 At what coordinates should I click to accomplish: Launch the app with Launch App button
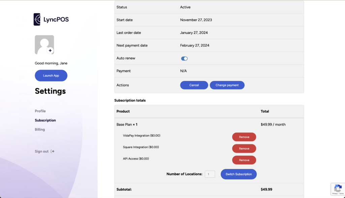(x=51, y=76)
